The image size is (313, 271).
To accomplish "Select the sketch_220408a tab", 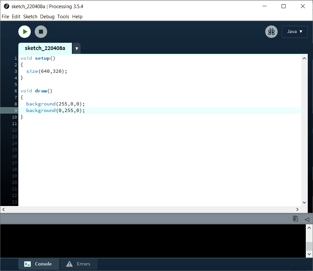I will point(45,48).
